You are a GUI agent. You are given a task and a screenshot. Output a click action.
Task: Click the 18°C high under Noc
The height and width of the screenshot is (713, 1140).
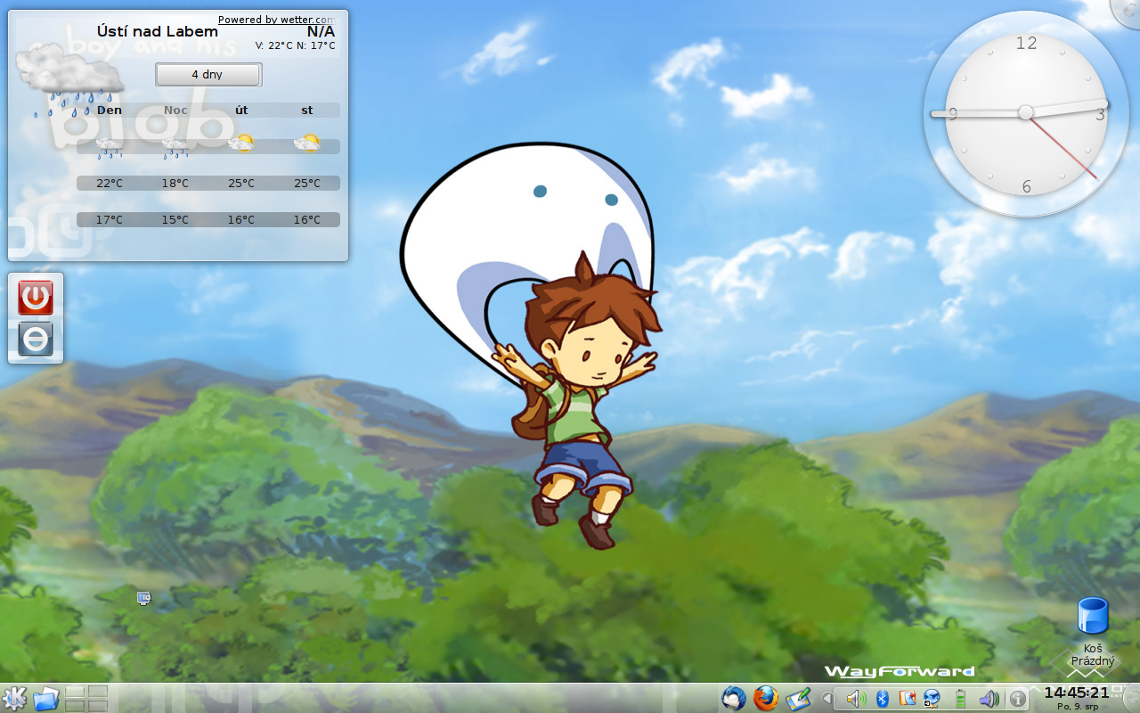click(x=175, y=184)
